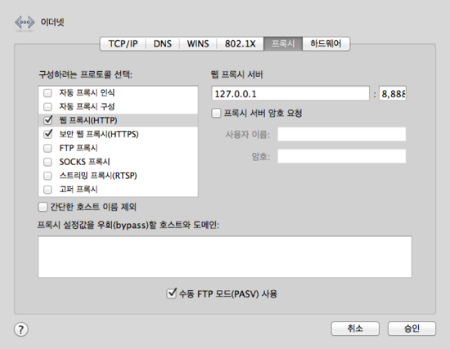Click the Ethernet (이더넷) network icon
Viewport: 450px width, 349px height.
(25, 22)
